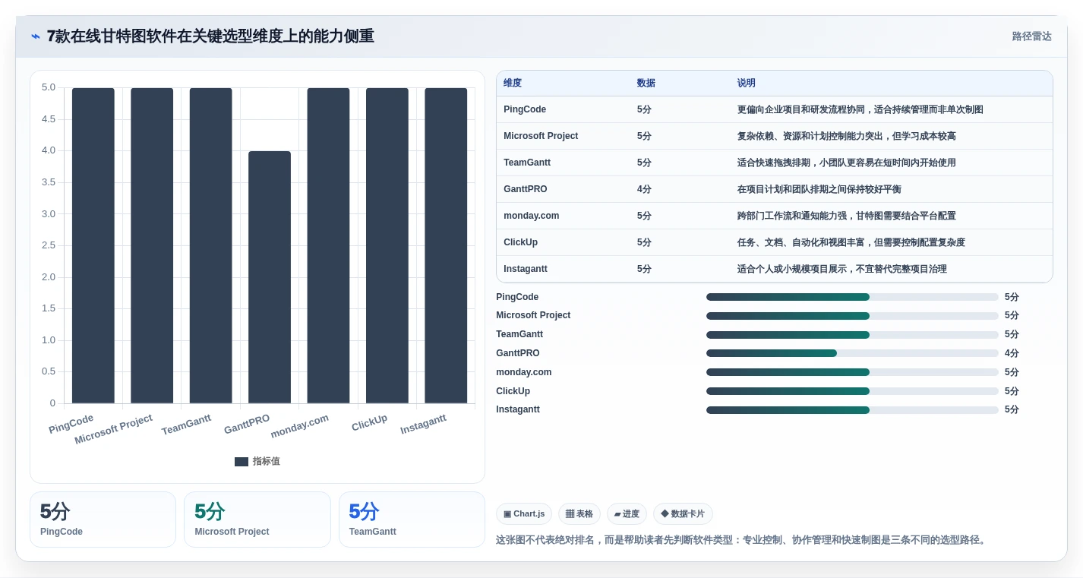Click the Microsoft Project progress bar
The width and height of the screenshot is (1083, 578).
852,316
